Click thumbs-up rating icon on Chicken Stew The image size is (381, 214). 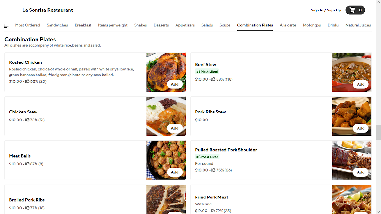tap(27, 120)
